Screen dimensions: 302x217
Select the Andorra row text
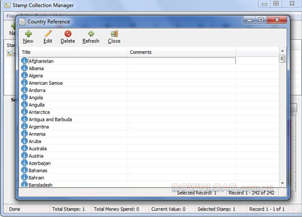pos(37,91)
